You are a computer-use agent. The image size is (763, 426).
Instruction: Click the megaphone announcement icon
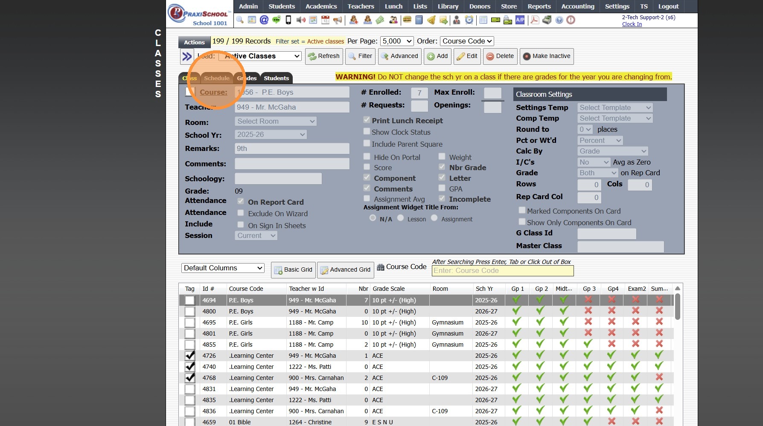pyautogui.click(x=338, y=20)
